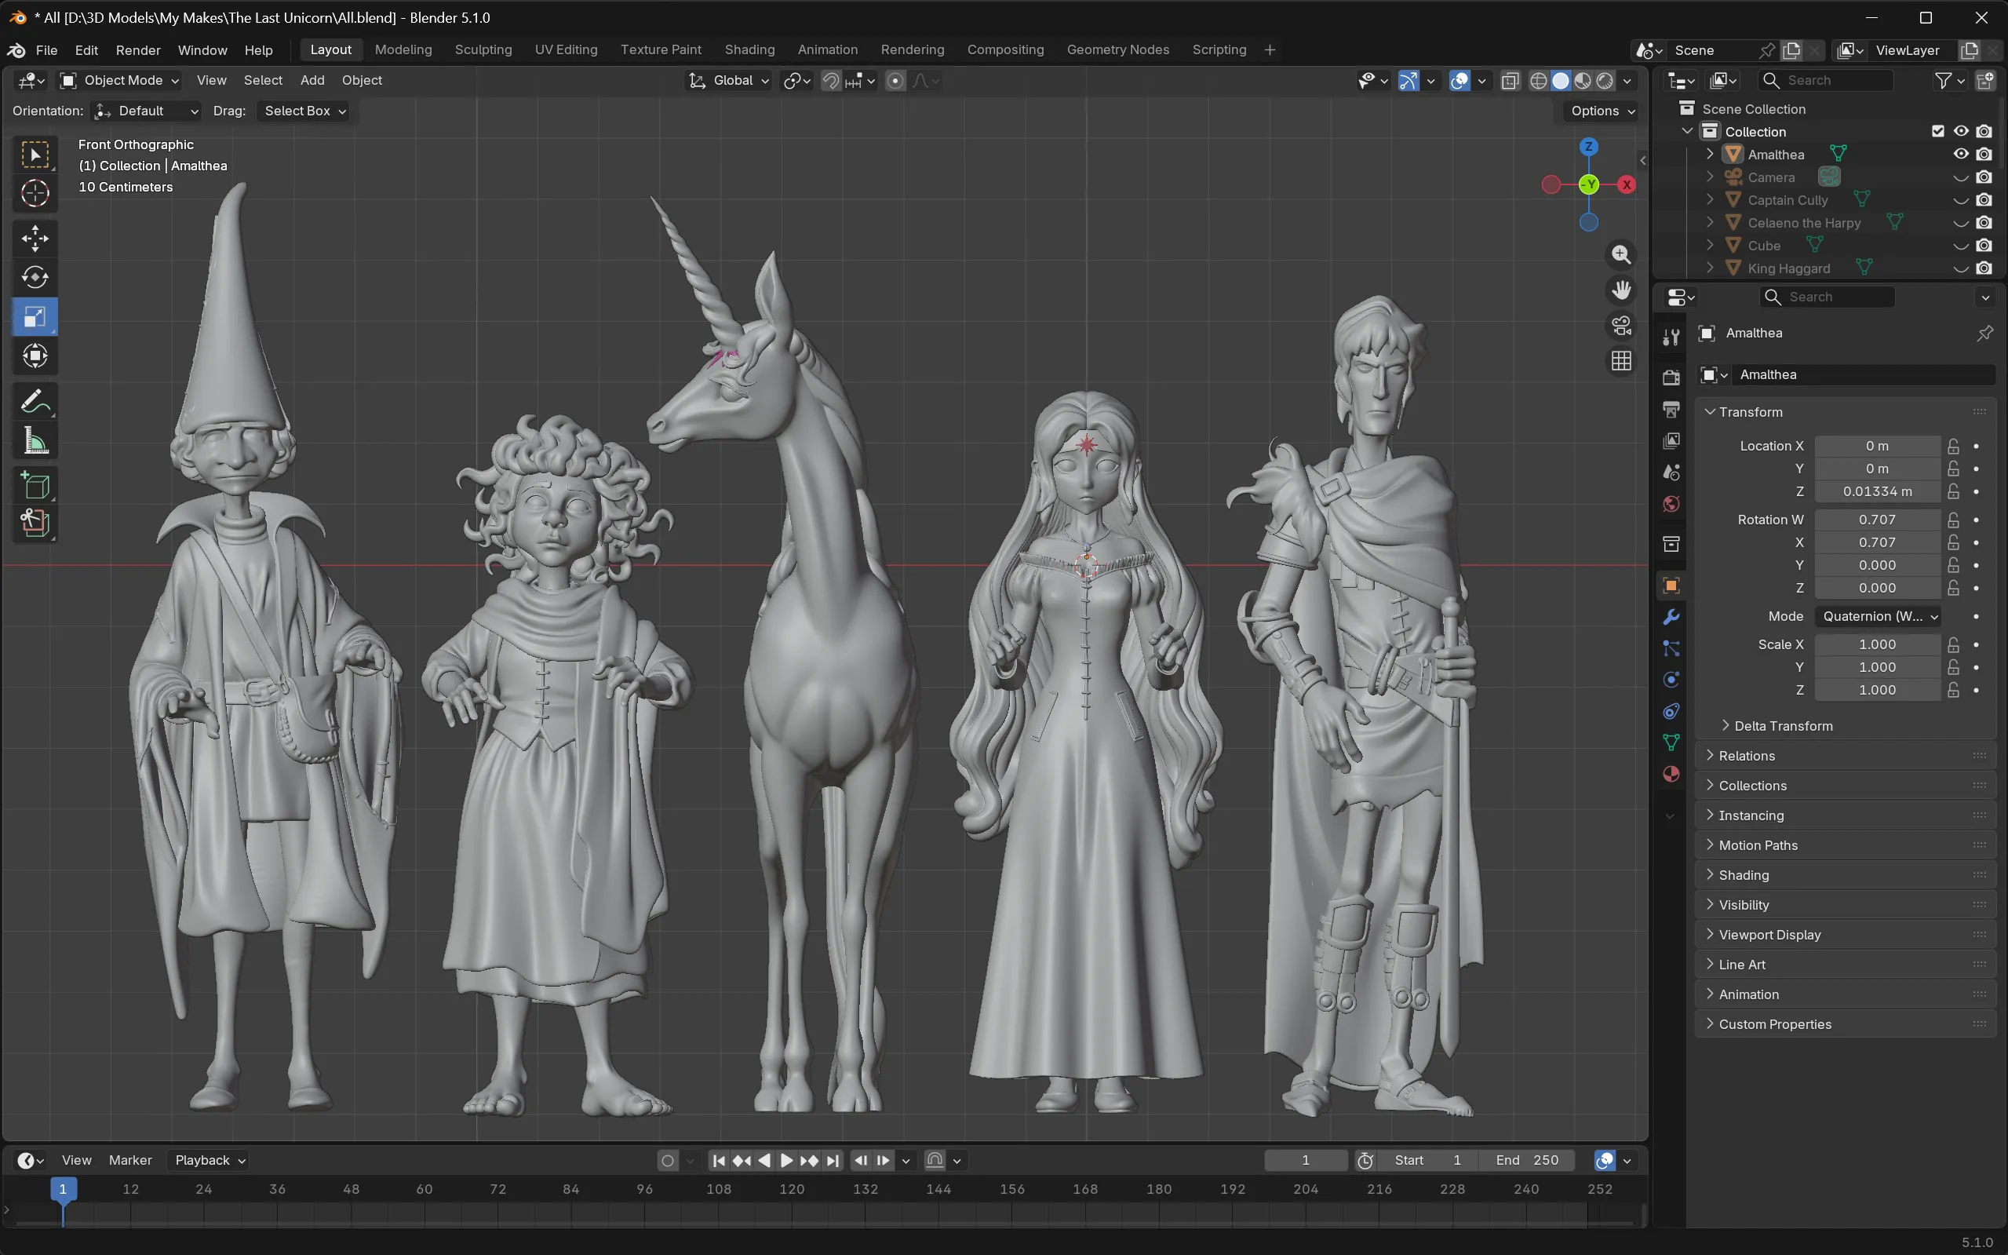
Task: Open Orientation Default dropdown
Action: pyautogui.click(x=146, y=111)
